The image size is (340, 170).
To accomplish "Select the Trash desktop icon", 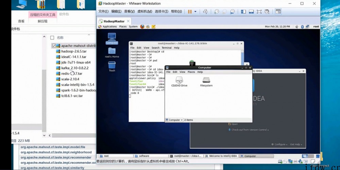I will 112,67.
